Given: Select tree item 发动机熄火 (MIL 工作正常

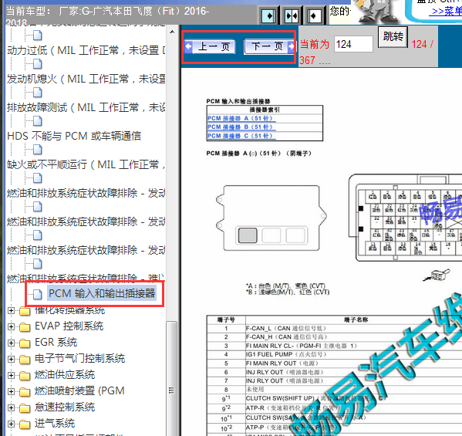Looking at the screenshot, I should point(86,79).
